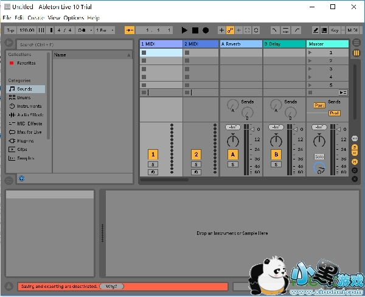Image resolution: width=365 pixels, height=297 pixels.
Task: Select the Plug-ins browser category
Action: (26, 141)
